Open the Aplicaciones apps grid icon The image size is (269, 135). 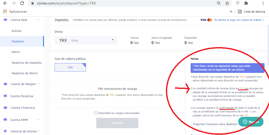pyautogui.click(x=5, y=12)
